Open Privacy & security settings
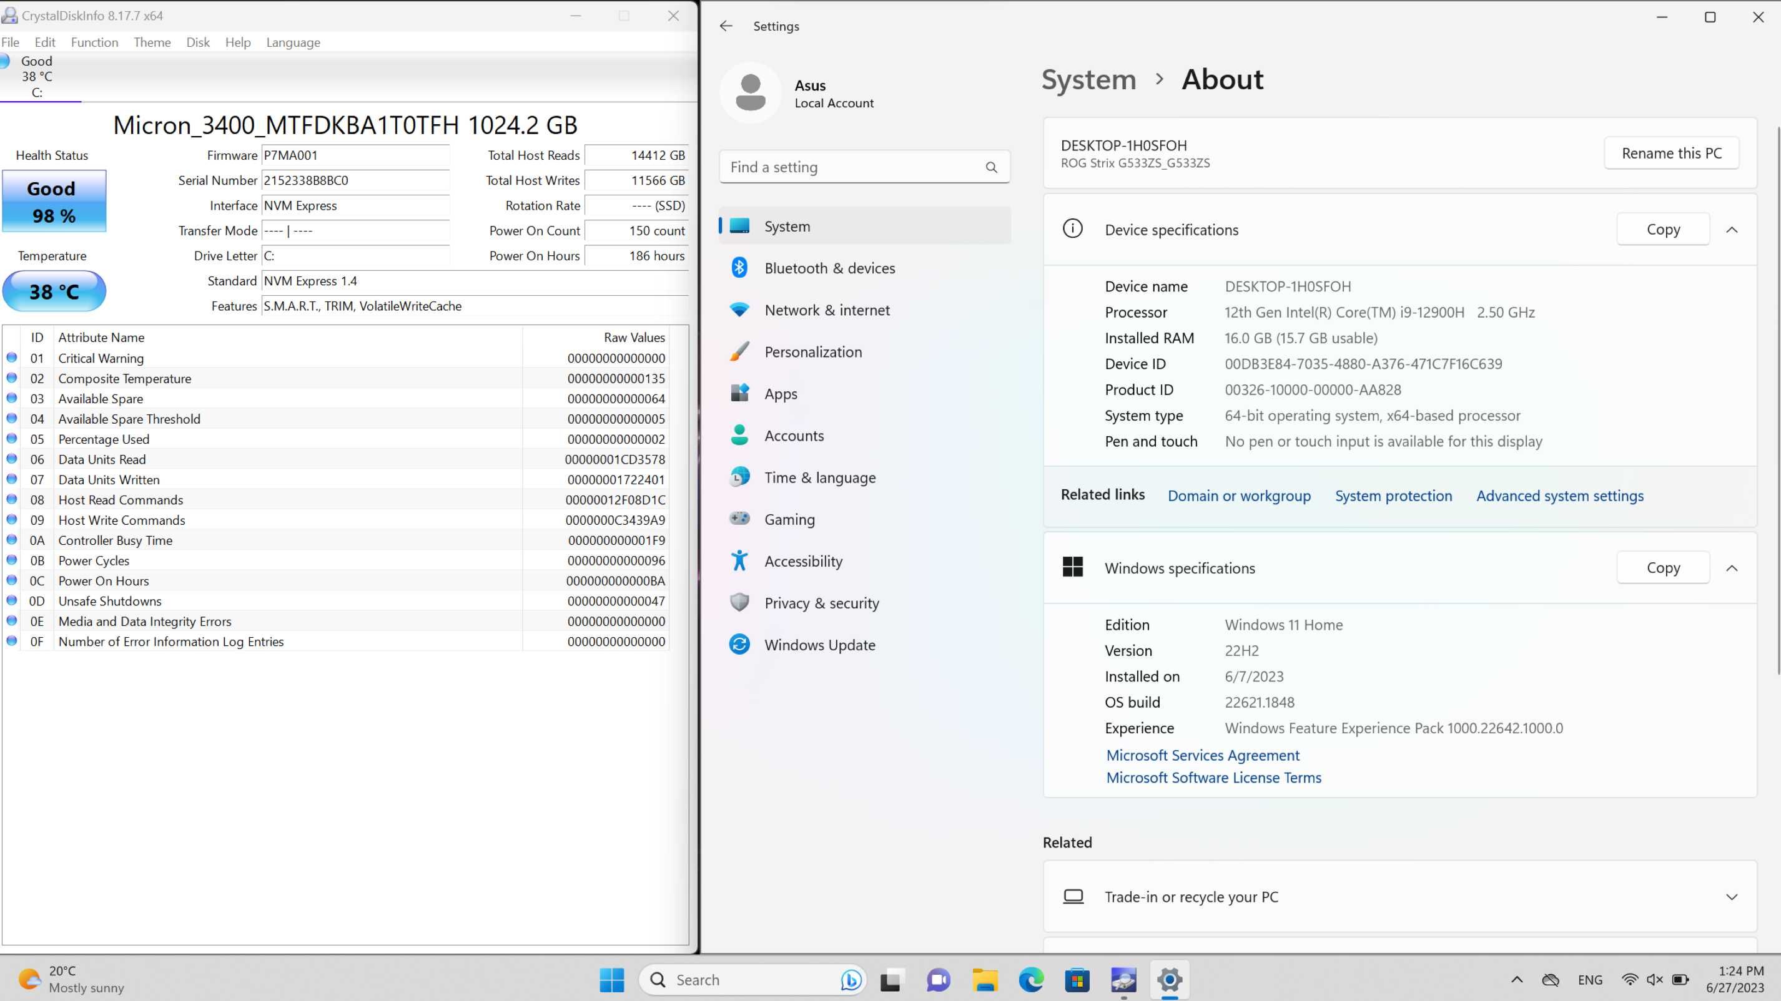The image size is (1781, 1001). click(x=865, y=603)
